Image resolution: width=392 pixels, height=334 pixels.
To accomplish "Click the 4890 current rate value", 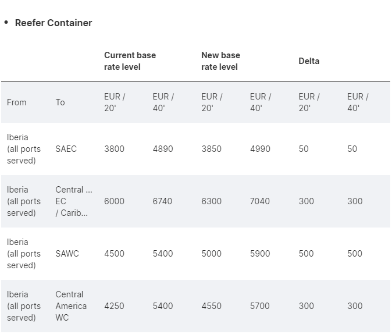I will pyautogui.click(x=163, y=149).
